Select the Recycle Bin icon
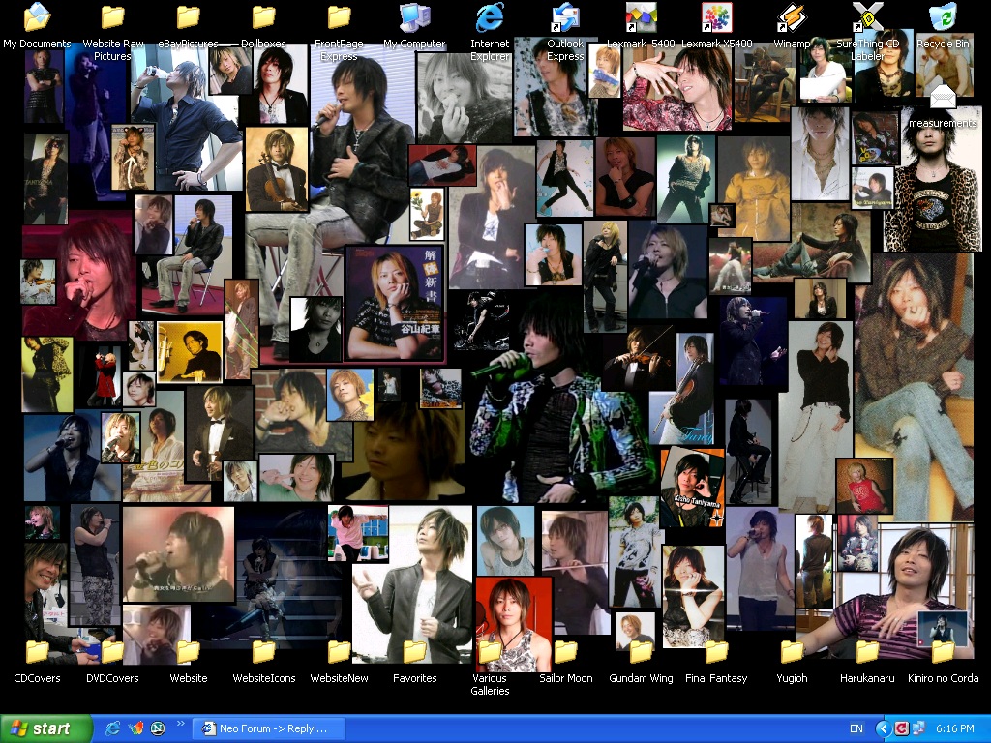The height and width of the screenshot is (743, 991). (943, 18)
